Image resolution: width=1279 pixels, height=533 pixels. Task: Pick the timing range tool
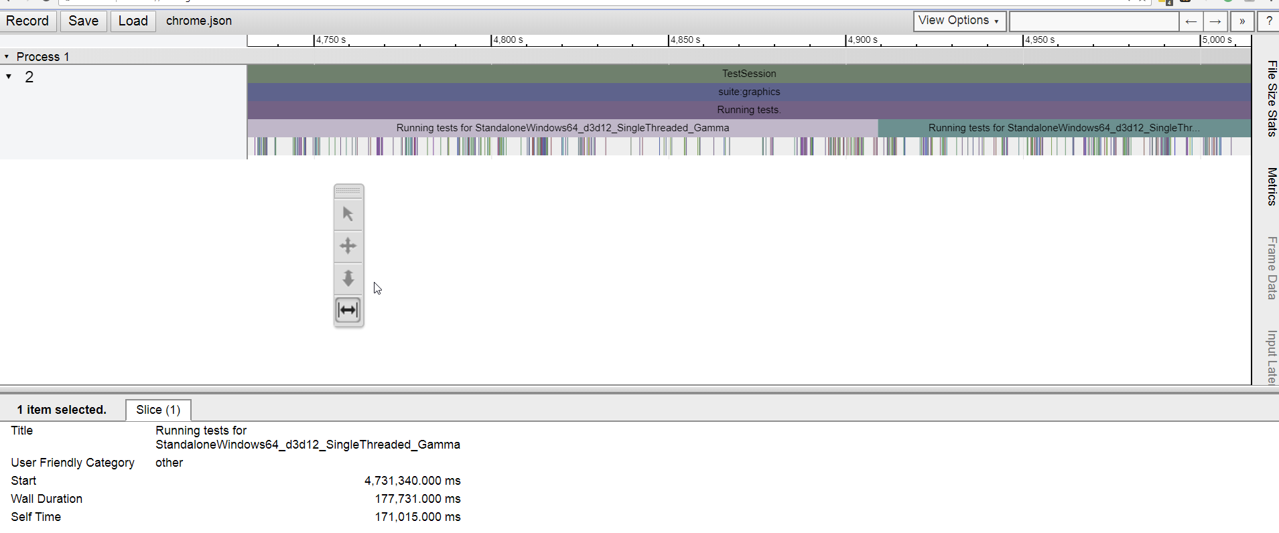point(348,310)
